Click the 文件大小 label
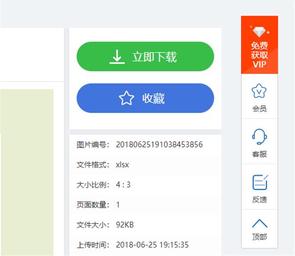 [93, 225]
